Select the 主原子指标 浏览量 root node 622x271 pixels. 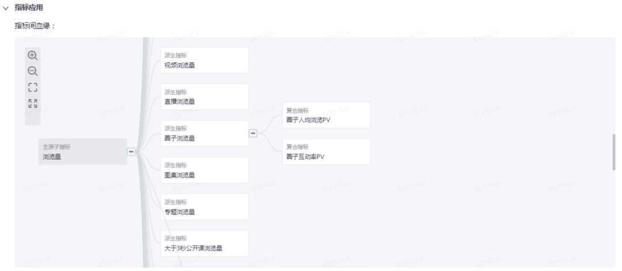83,152
